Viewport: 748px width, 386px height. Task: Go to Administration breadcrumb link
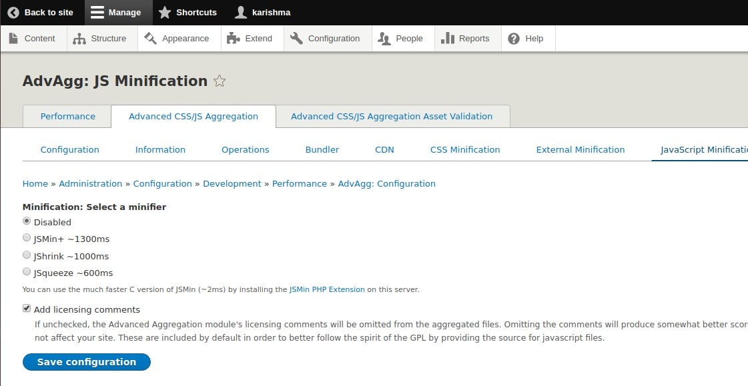tap(91, 183)
